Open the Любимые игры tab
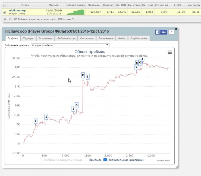 coord(66,38)
